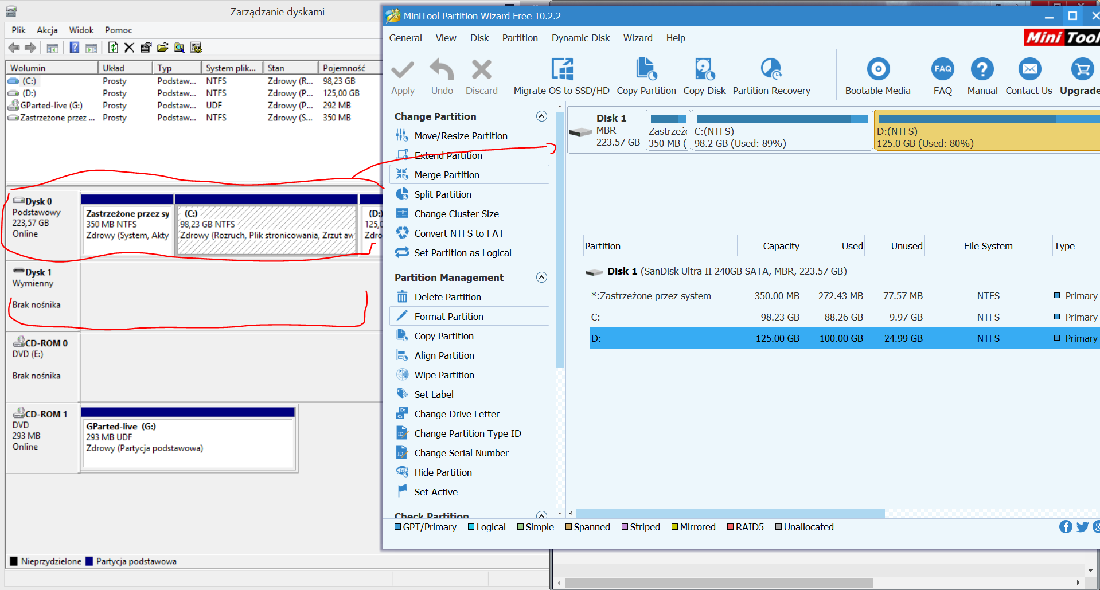Select Wipe Partition action
The height and width of the screenshot is (590, 1100).
pyautogui.click(x=444, y=375)
